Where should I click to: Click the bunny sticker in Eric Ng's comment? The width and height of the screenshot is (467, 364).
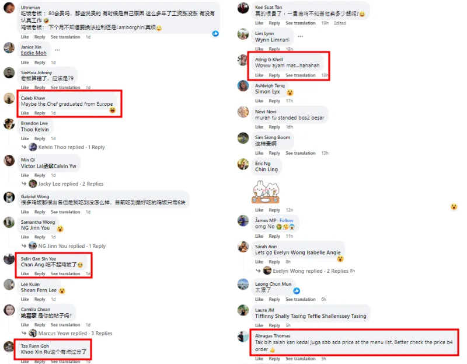[x=266, y=192]
